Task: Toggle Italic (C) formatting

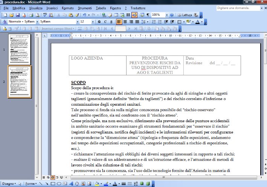Action: click(x=105, y=22)
